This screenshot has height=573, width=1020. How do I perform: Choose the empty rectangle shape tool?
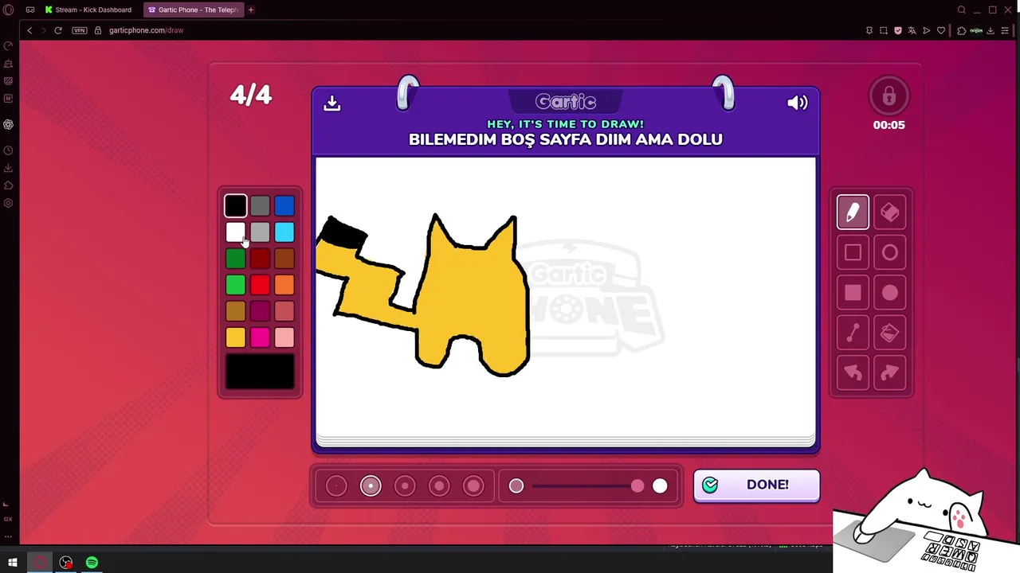tap(853, 253)
